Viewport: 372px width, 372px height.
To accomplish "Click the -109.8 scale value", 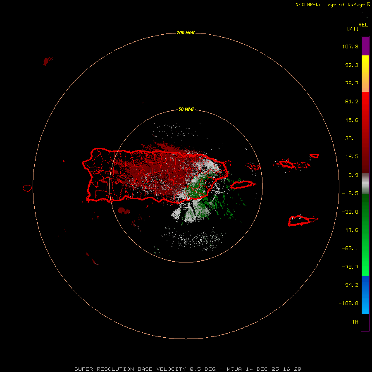I will coord(348,303).
